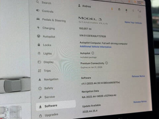This screenshot has width=159, height=119.
Task: Open the notifications bell icon
Action: pyautogui.click(x=126, y=10)
